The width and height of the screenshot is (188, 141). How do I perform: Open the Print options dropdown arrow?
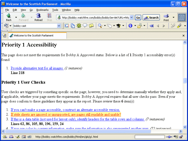coord(173,17)
